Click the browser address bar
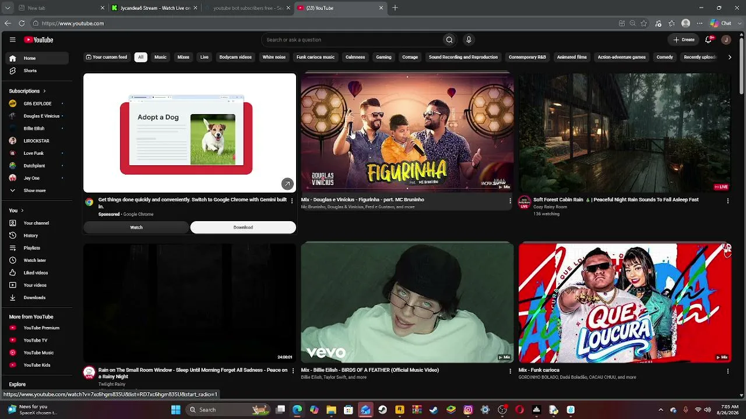Image resolution: width=746 pixels, height=419 pixels. tap(326, 23)
